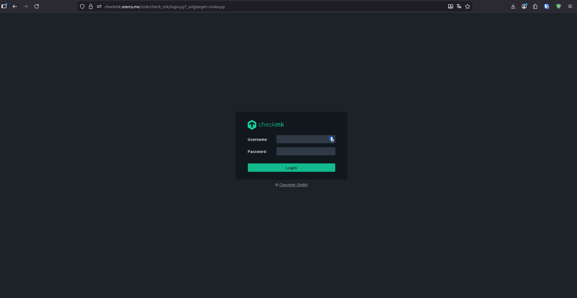Open the site permissions icon in address bar
577x298 pixels.
pos(99,6)
